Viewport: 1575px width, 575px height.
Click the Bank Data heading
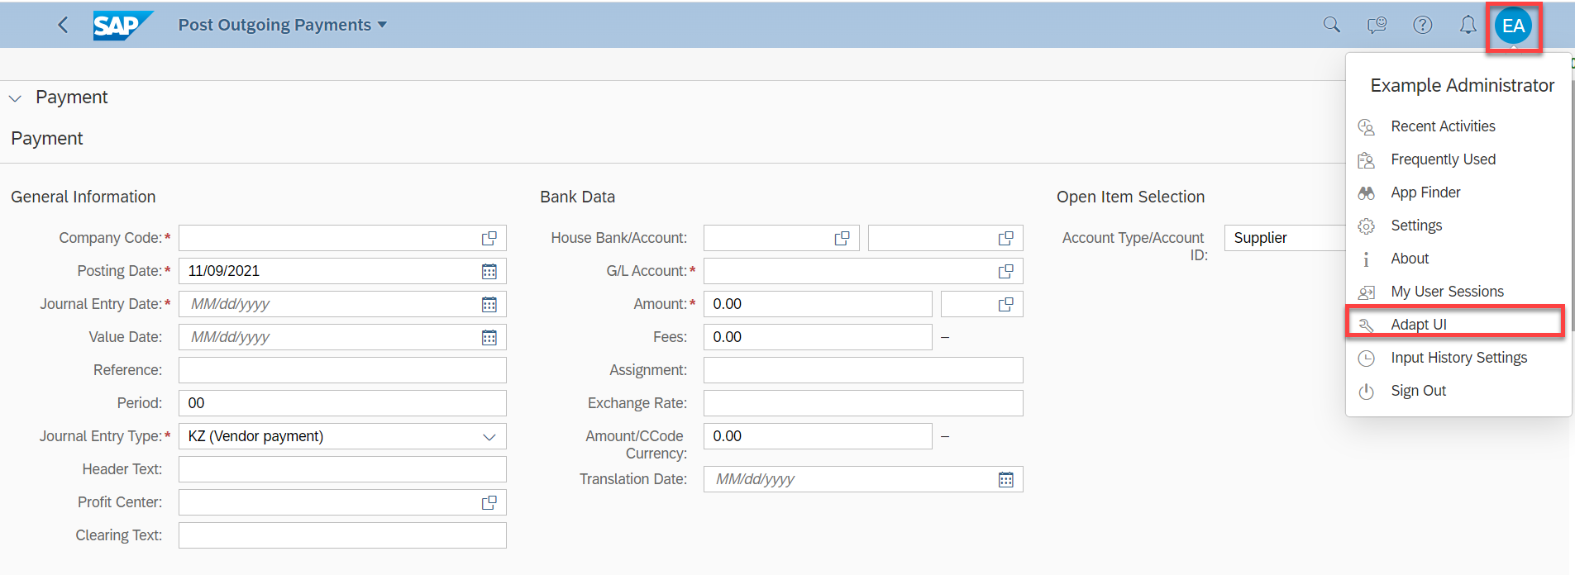pos(578,197)
